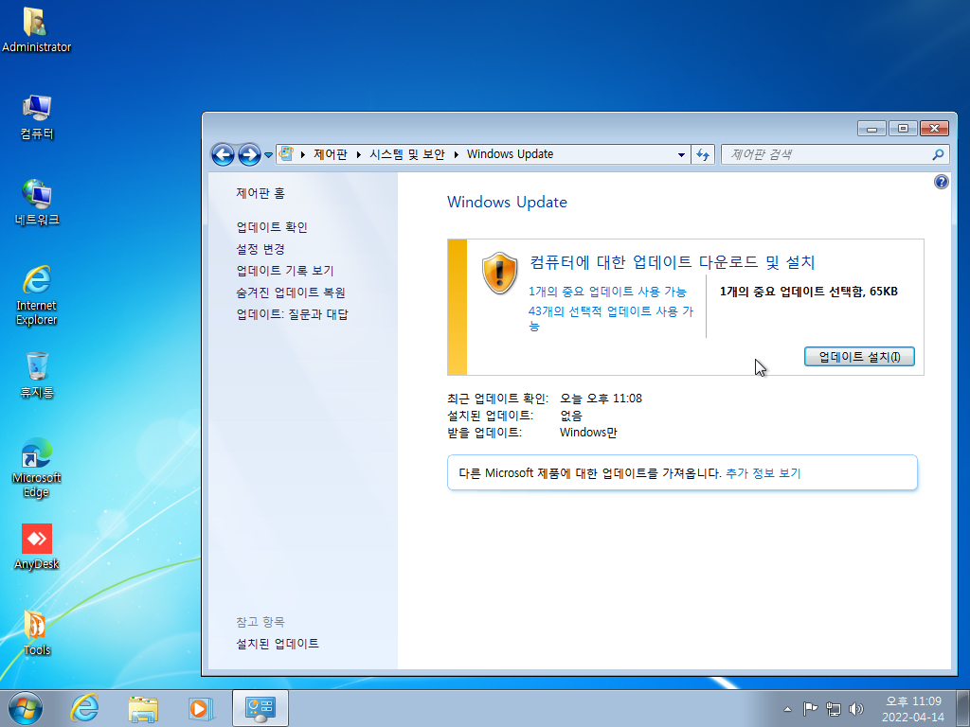Expand arrow after 시스템 및 보안 breadcrumb

click(456, 154)
